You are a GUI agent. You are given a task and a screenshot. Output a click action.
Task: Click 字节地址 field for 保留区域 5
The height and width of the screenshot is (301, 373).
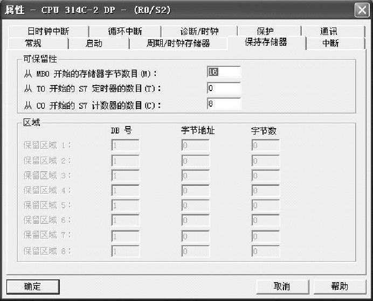(195, 205)
